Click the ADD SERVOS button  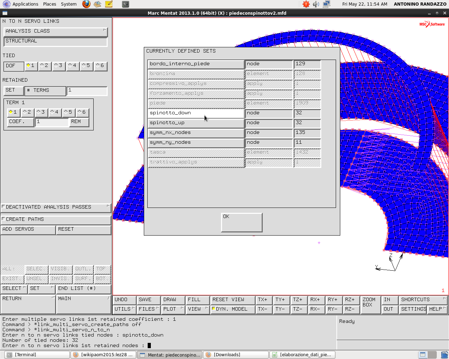[x=28, y=230]
